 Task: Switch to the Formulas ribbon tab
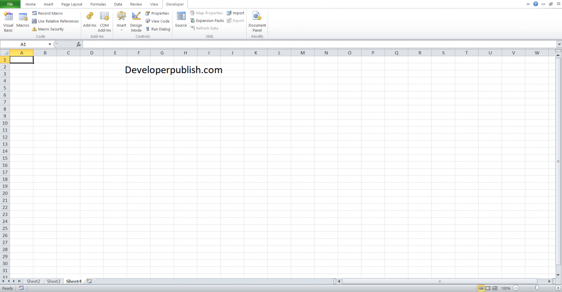point(98,4)
